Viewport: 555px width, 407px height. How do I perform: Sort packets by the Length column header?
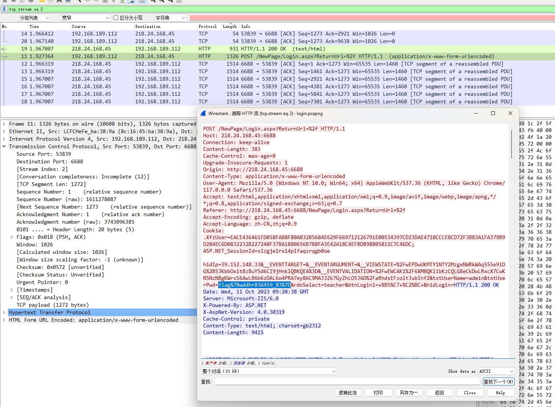(230, 26)
